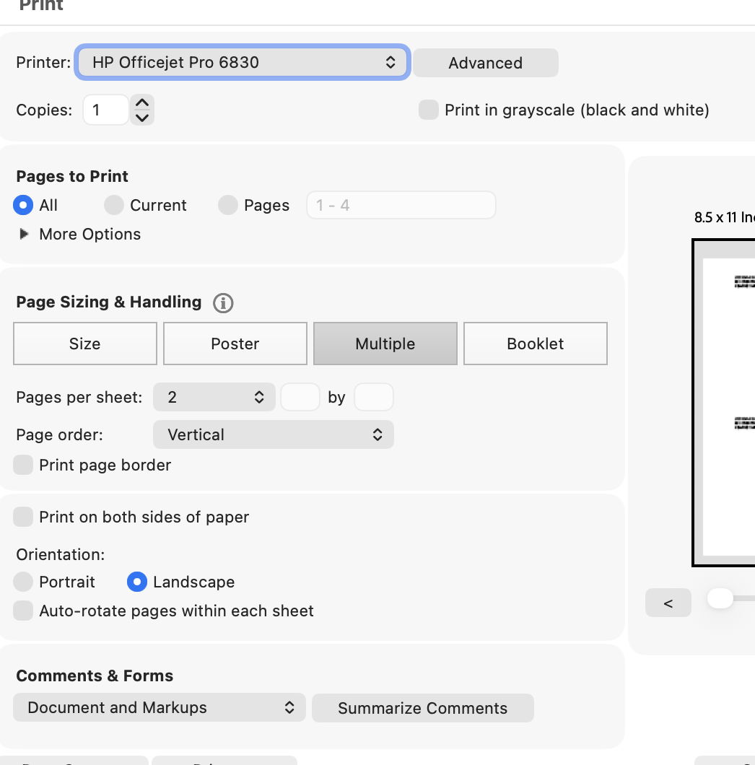Viewport: 755px width, 765px height.
Task: Enable Print page border checkbox
Action: [x=23, y=465]
